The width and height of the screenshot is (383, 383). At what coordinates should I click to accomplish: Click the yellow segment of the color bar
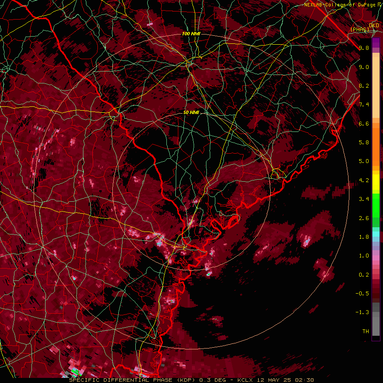point(376,182)
